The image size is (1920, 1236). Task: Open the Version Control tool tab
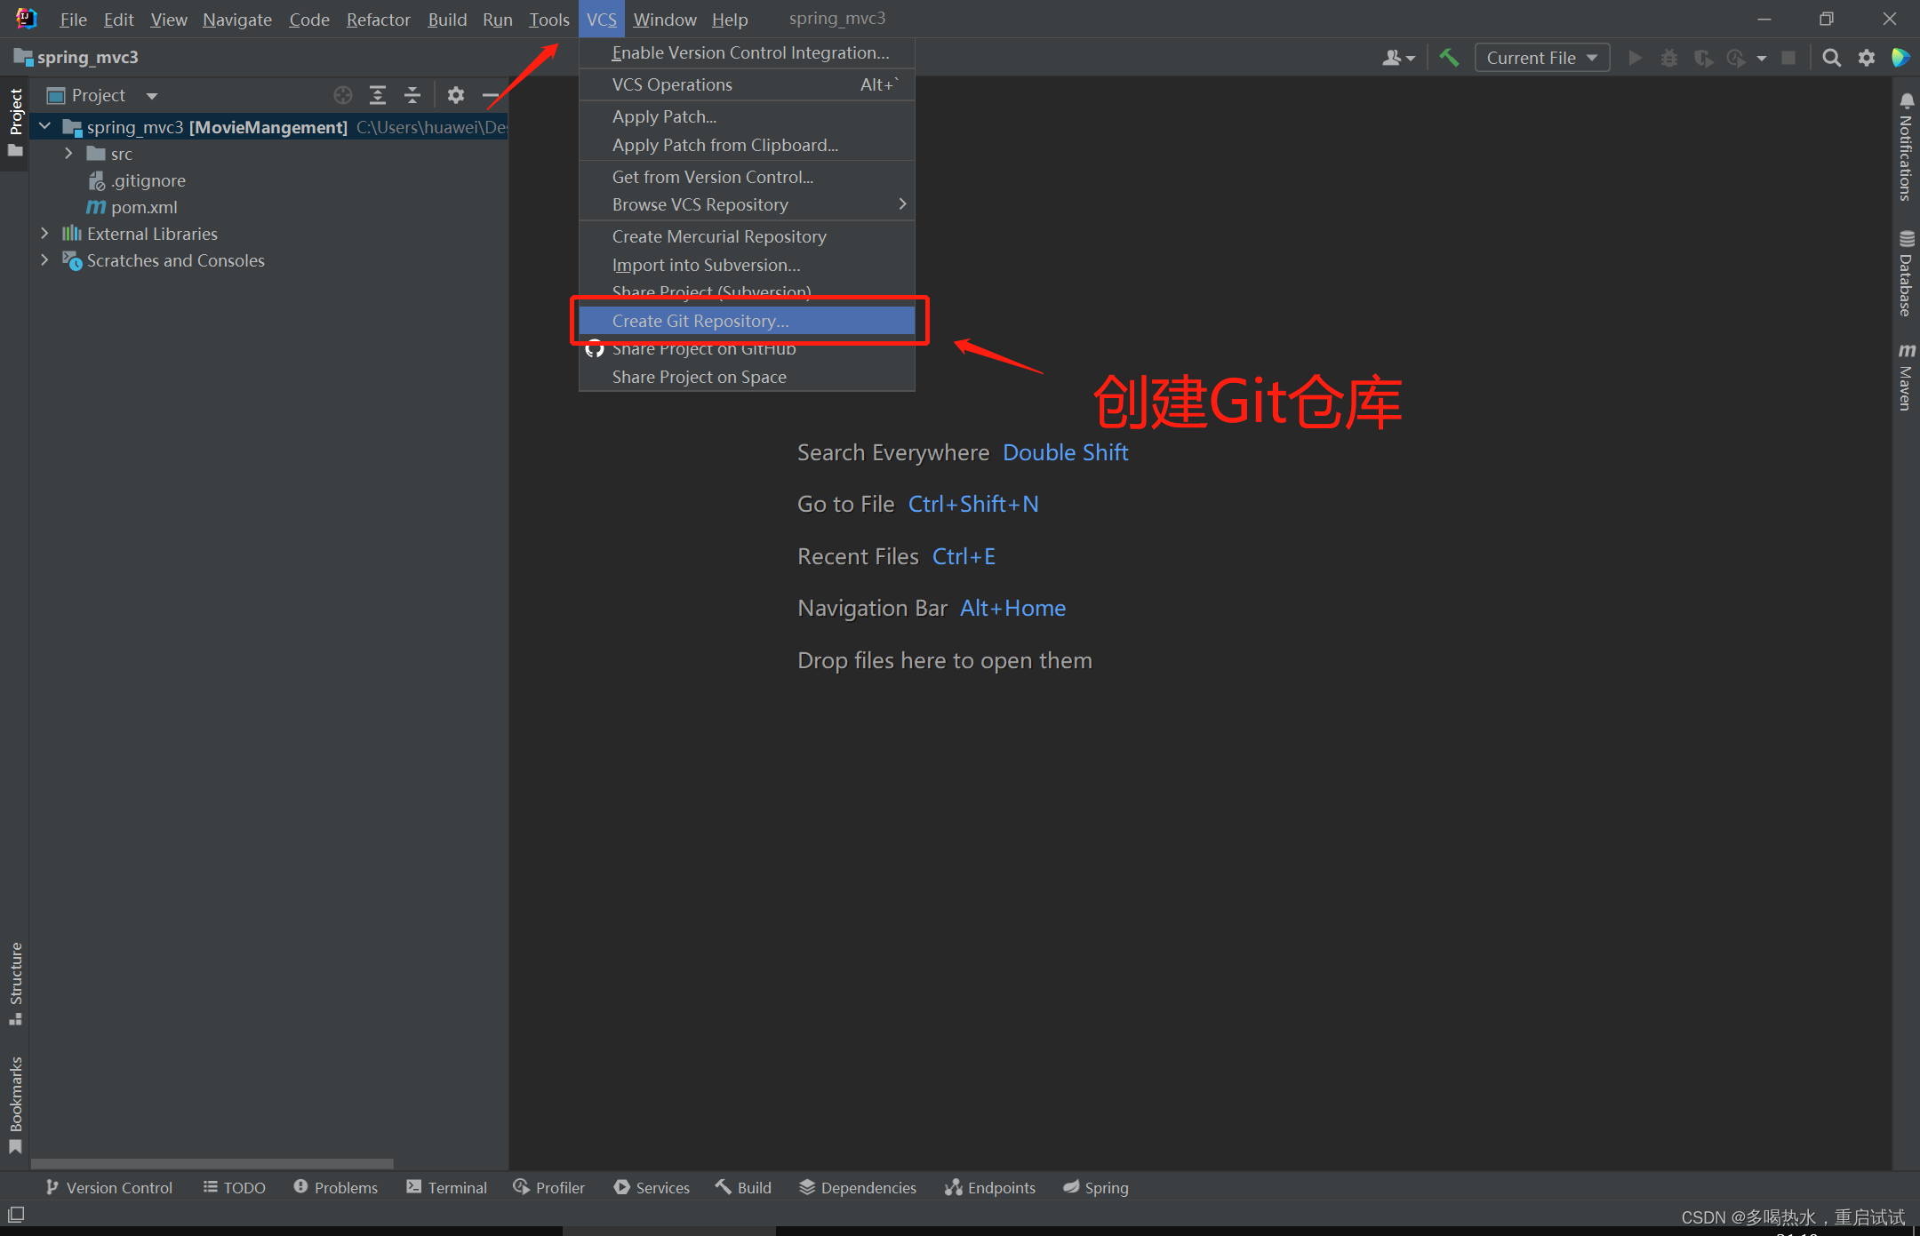coord(108,1187)
